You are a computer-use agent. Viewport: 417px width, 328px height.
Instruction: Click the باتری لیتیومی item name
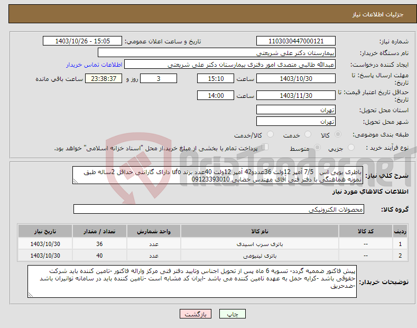[x=260, y=256]
